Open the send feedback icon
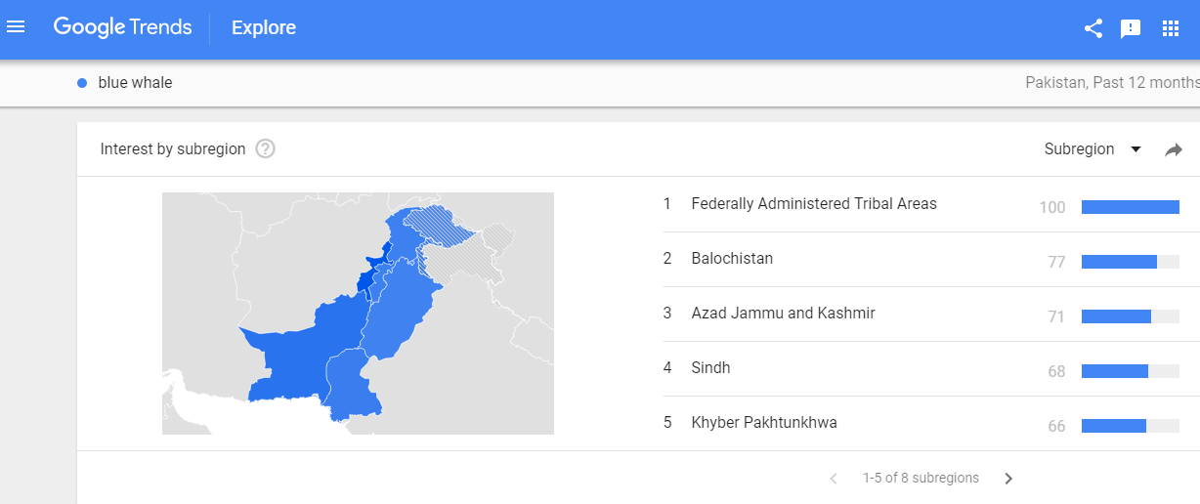 pyautogui.click(x=1131, y=28)
